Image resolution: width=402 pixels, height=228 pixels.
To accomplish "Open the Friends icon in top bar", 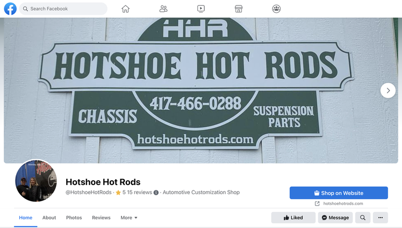I will tap(163, 9).
